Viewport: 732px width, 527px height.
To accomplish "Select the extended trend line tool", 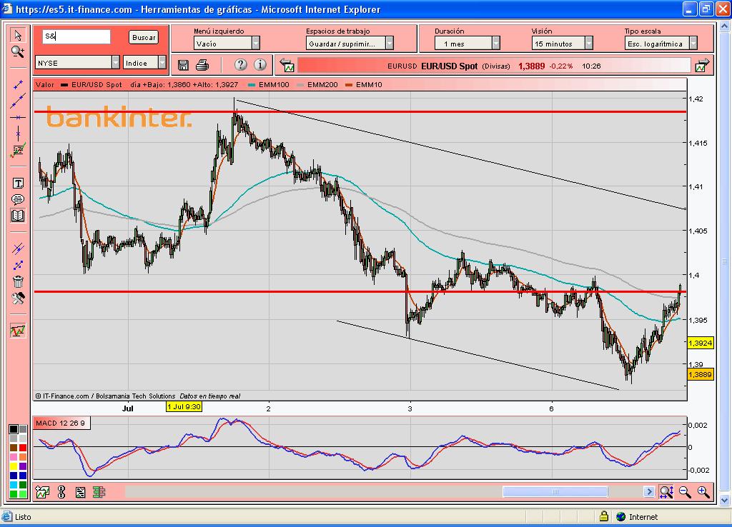I will [x=18, y=101].
